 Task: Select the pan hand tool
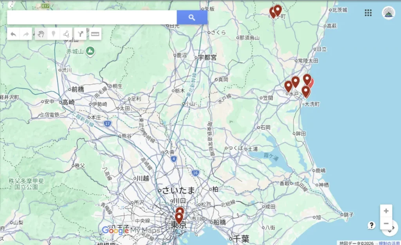(40, 34)
